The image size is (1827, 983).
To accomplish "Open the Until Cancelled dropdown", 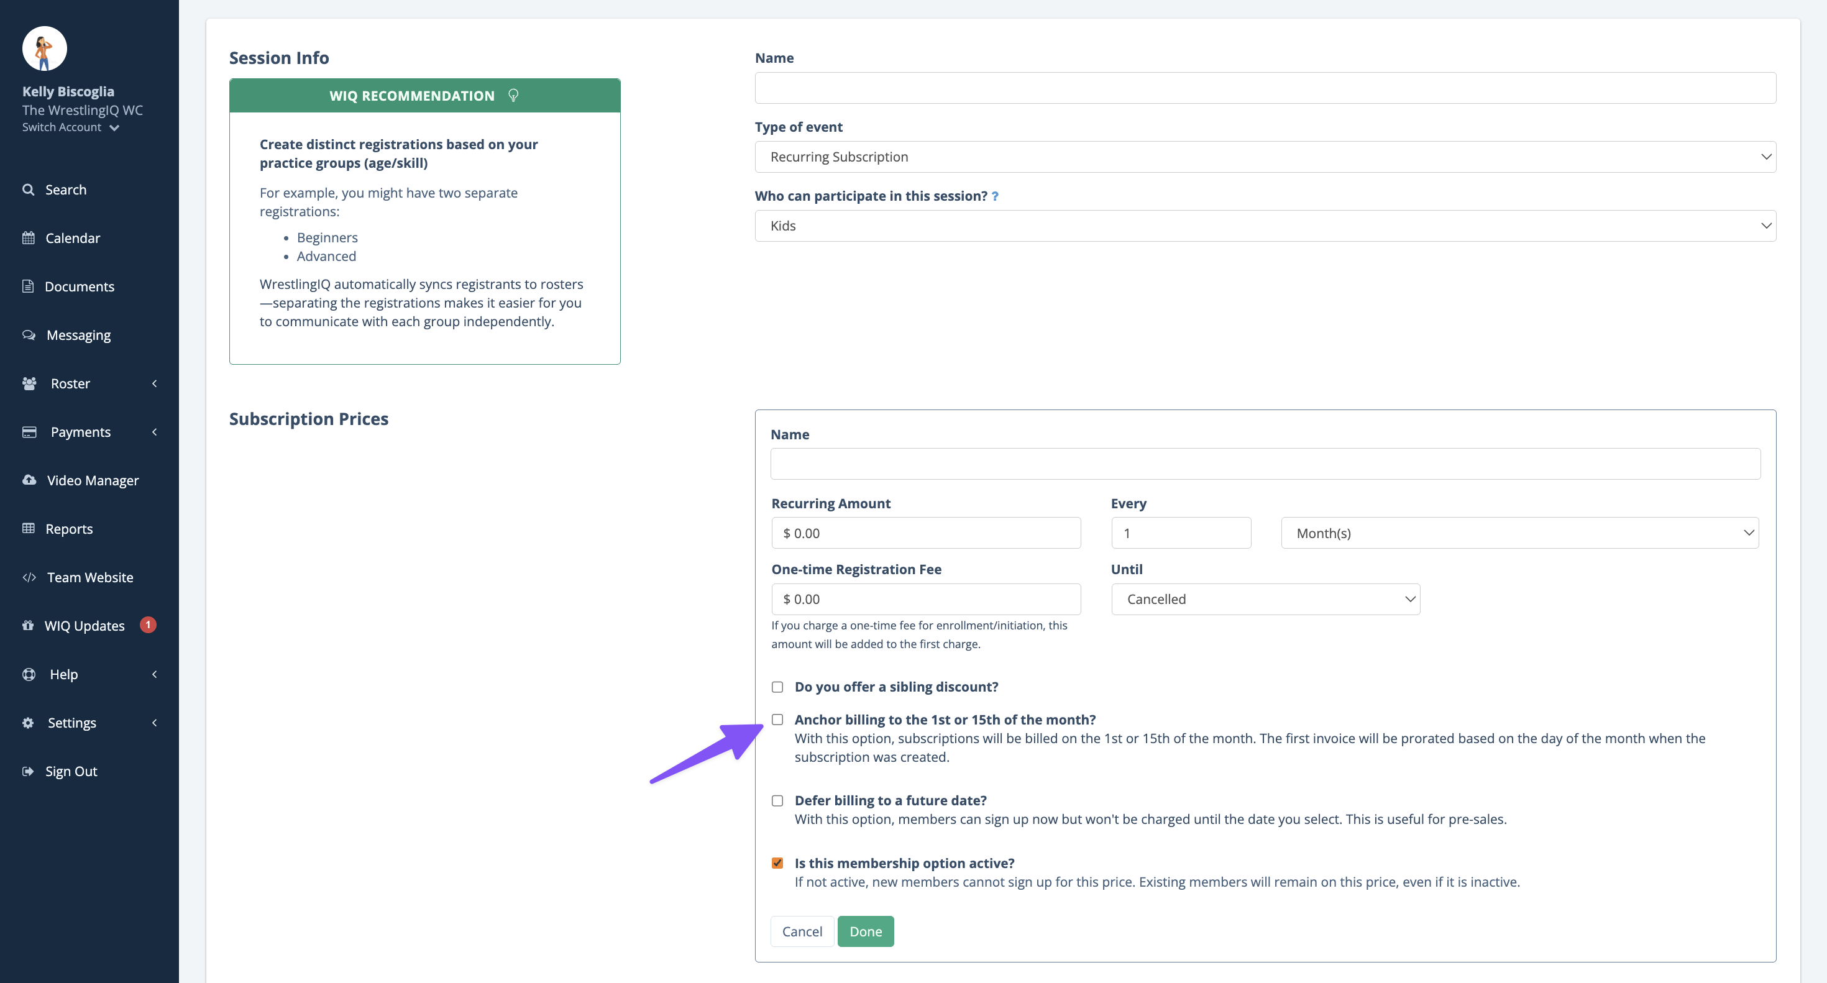I will 1265,599.
